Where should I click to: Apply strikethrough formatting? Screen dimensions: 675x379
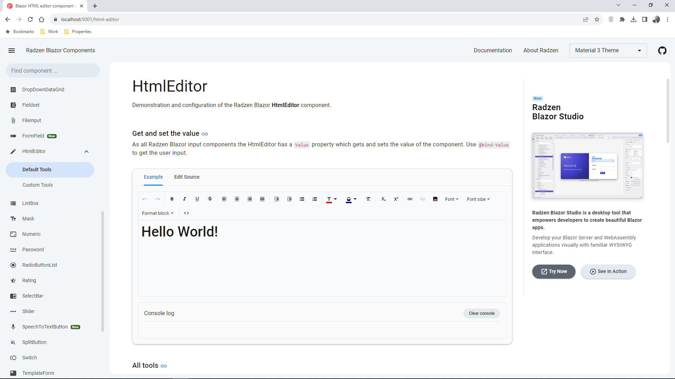click(x=210, y=199)
